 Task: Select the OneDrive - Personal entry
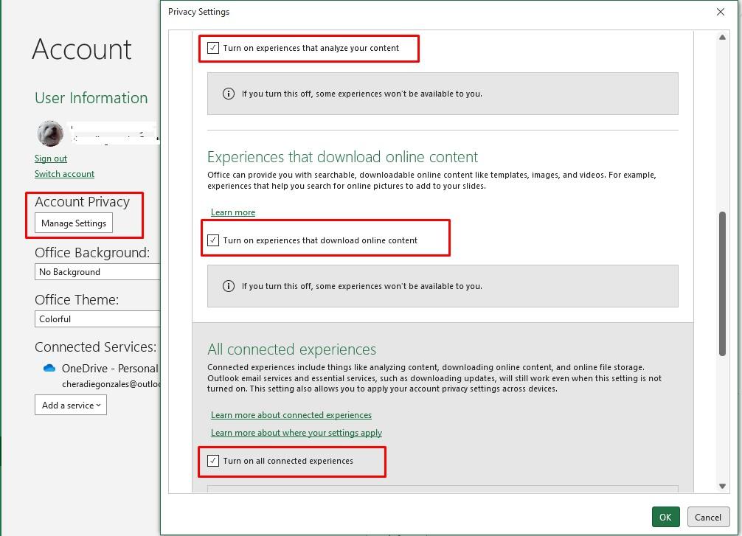tap(110, 369)
